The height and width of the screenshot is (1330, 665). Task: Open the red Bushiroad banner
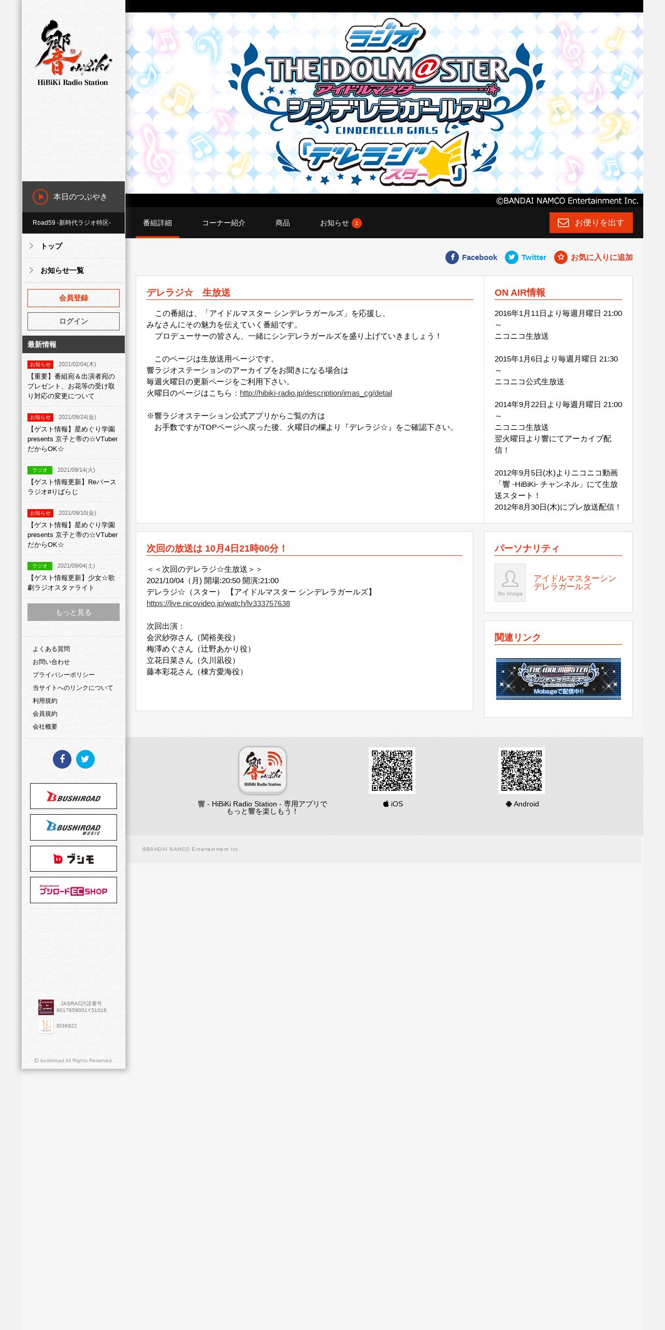pos(74,796)
